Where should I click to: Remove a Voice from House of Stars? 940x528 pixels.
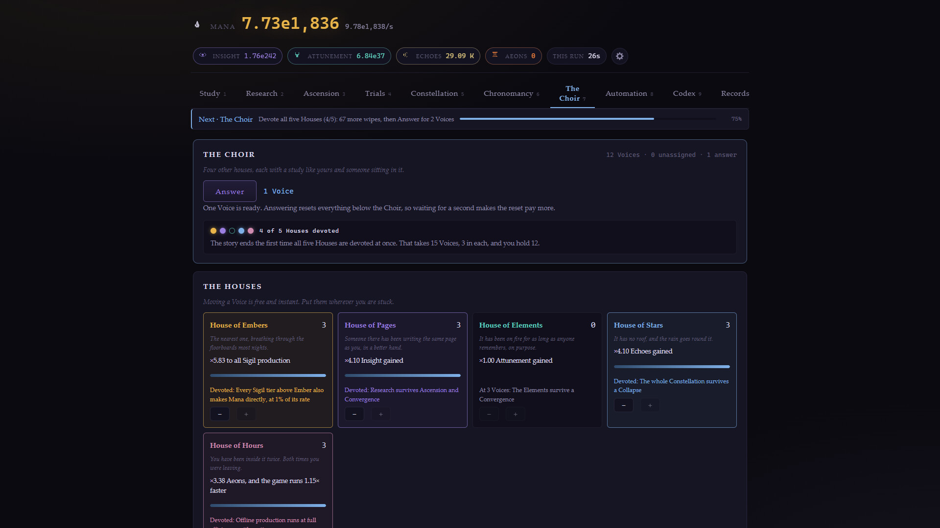pos(624,405)
